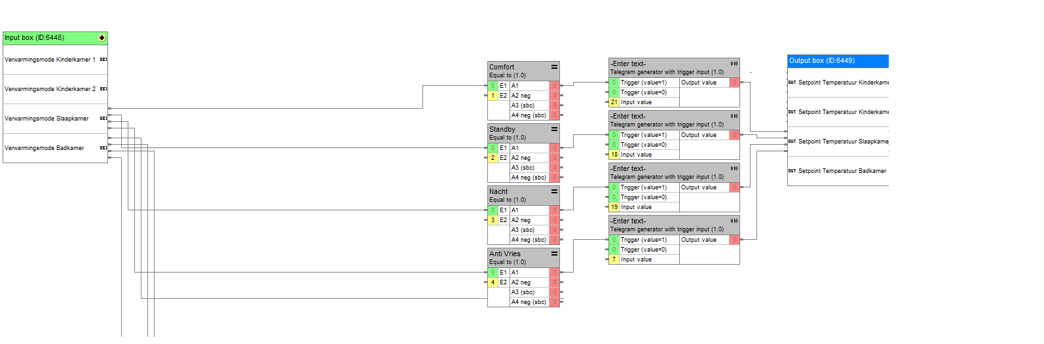Screen dimensions: 1044x344
Task: Click the equals icon on Nacht block
Action: click(554, 191)
